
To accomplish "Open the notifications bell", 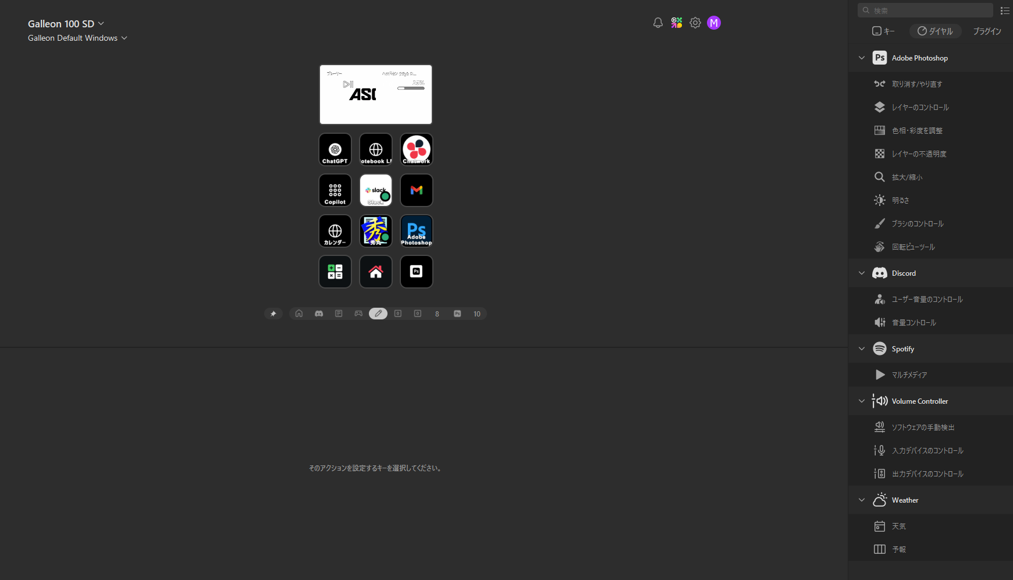I will pyautogui.click(x=658, y=23).
